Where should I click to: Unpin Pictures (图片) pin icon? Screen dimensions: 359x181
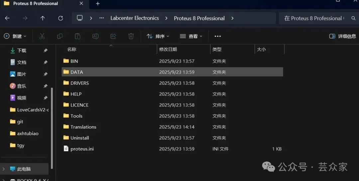[46, 74]
